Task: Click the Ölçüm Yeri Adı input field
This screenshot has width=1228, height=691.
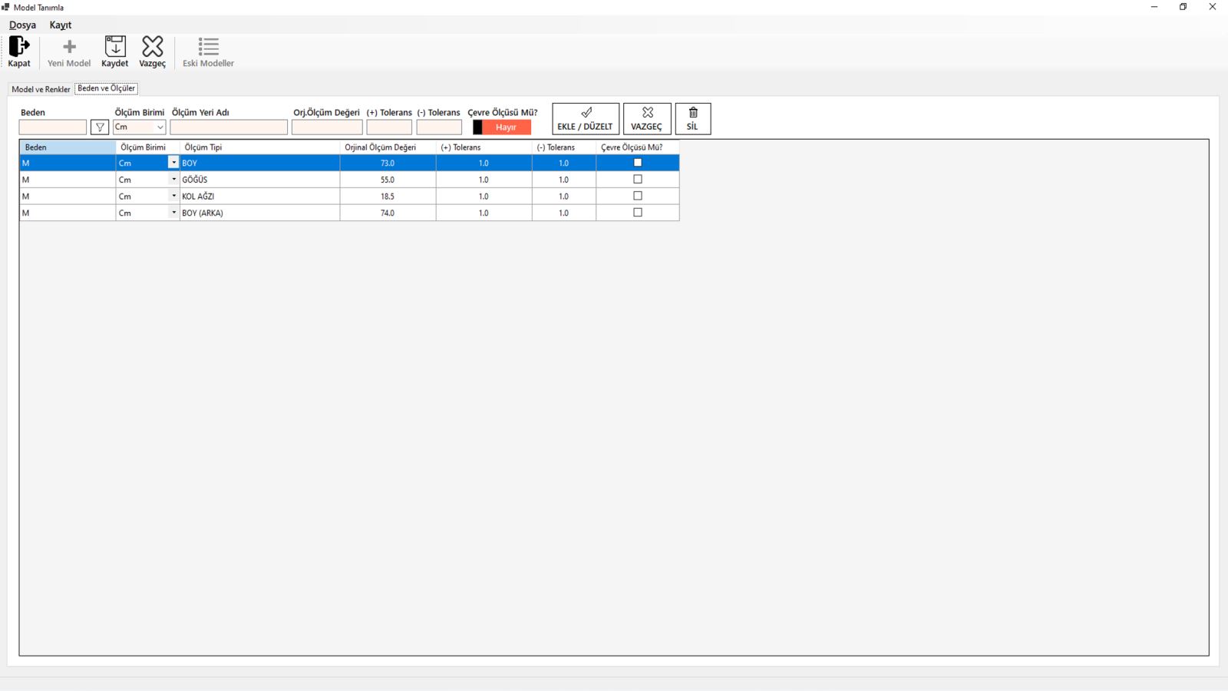Action: pyautogui.click(x=229, y=127)
